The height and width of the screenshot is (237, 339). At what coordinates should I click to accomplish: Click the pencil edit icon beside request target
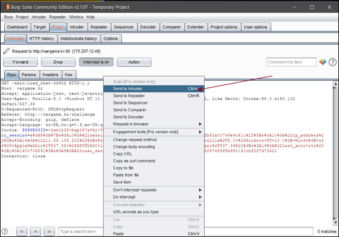[6, 51]
